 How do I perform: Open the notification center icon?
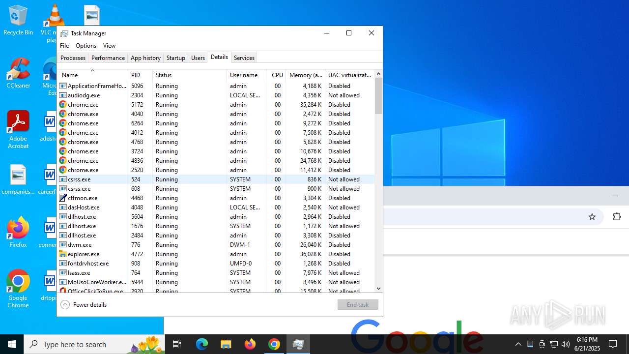613,344
